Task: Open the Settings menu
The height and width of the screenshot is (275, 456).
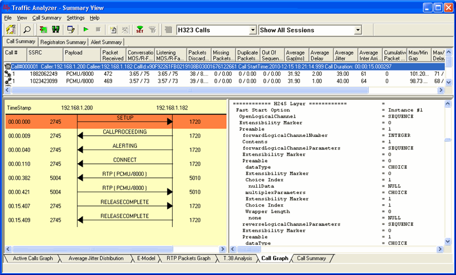Action: click(75, 18)
